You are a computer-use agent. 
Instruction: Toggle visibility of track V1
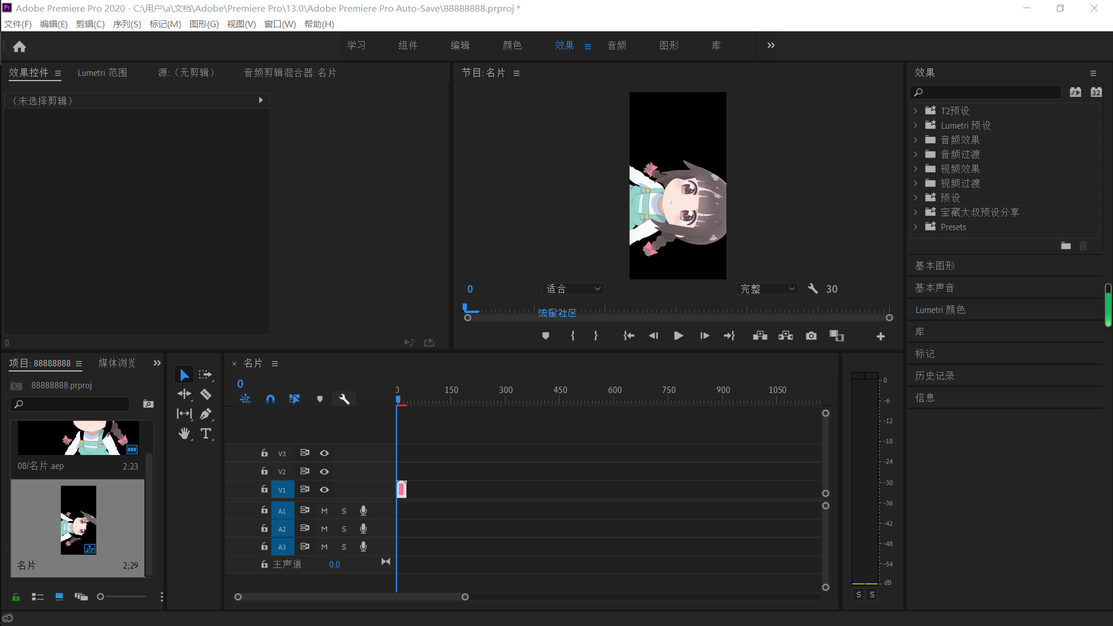(325, 490)
